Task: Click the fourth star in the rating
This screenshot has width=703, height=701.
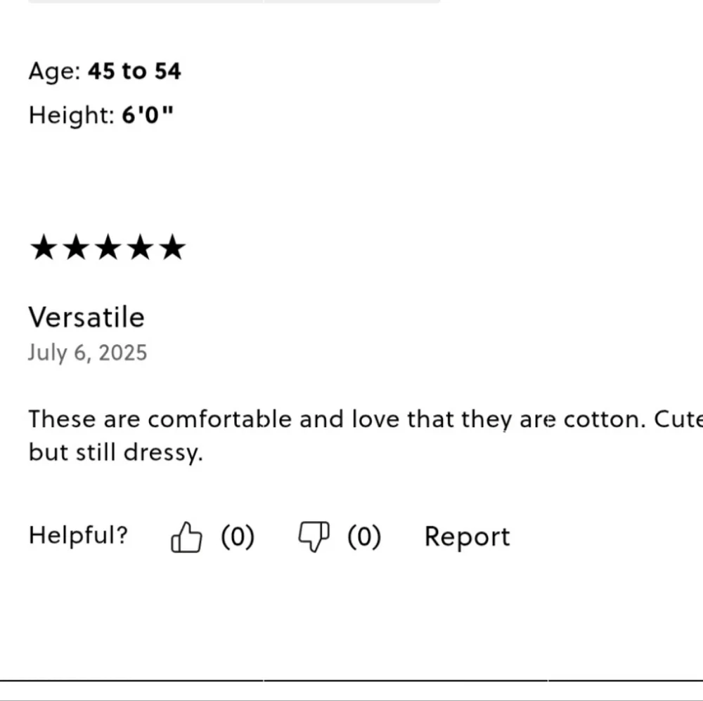Action: tap(141, 247)
